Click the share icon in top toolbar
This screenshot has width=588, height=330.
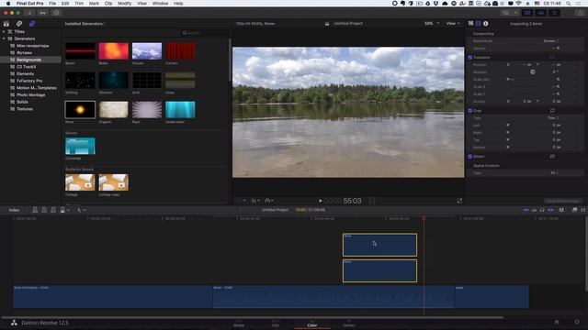point(580,13)
